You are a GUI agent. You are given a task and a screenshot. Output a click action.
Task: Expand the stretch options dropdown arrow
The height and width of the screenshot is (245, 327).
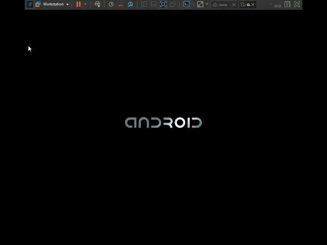[x=207, y=4]
